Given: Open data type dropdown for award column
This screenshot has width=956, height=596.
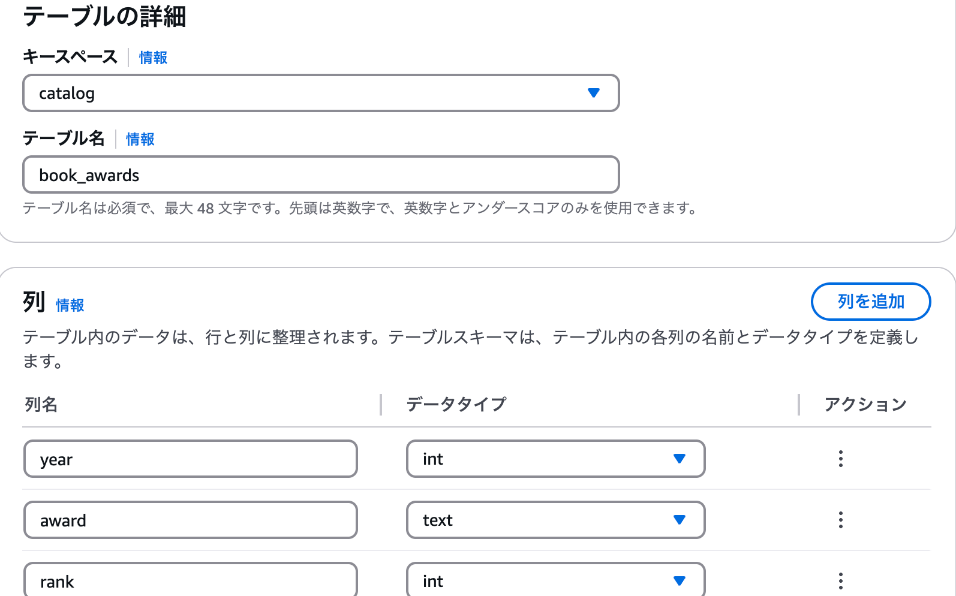Looking at the screenshot, I should click(x=555, y=520).
